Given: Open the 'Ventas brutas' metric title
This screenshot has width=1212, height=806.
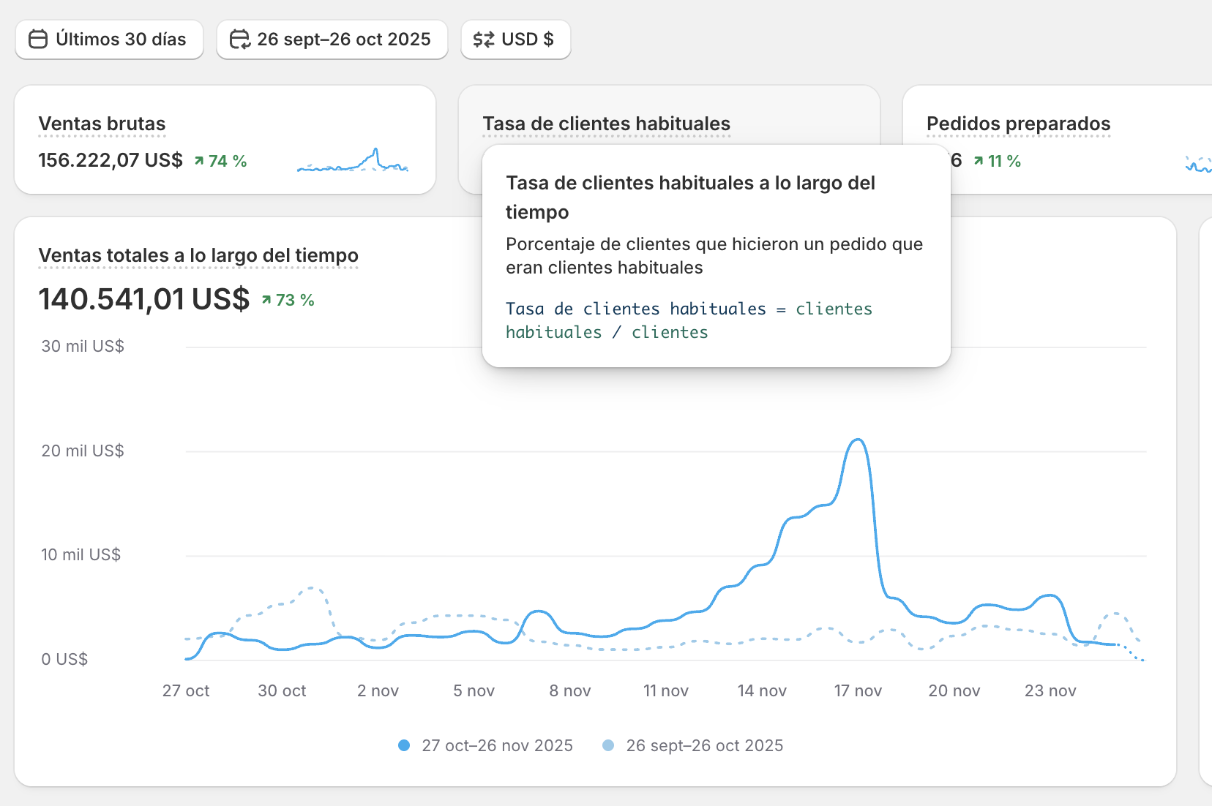Looking at the screenshot, I should [x=102, y=124].
